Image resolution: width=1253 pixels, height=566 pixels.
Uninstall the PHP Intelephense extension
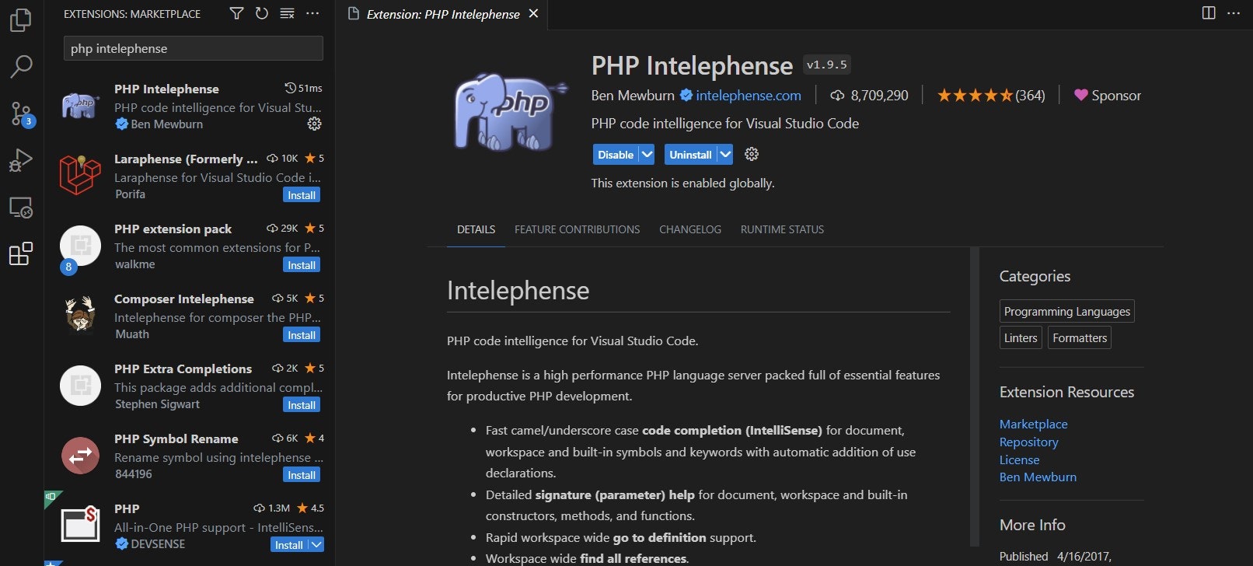tap(690, 155)
